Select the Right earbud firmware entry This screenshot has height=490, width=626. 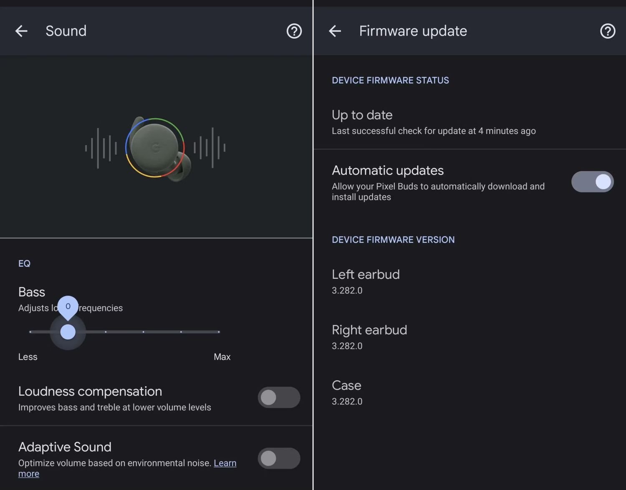pyautogui.click(x=369, y=337)
